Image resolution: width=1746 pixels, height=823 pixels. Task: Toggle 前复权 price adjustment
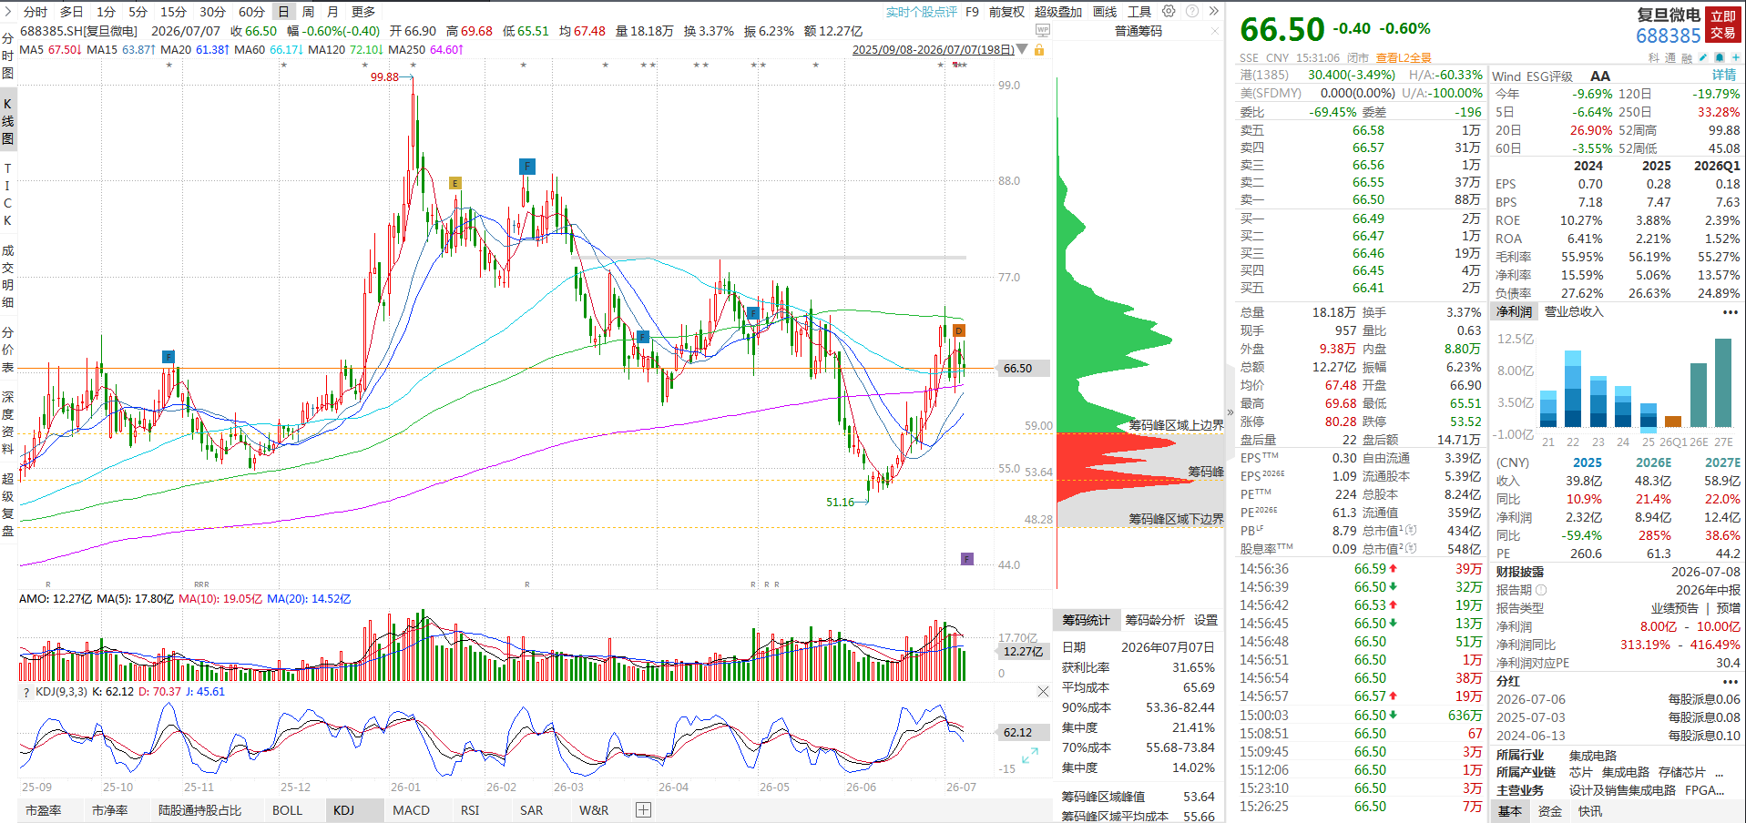[1006, 12]
